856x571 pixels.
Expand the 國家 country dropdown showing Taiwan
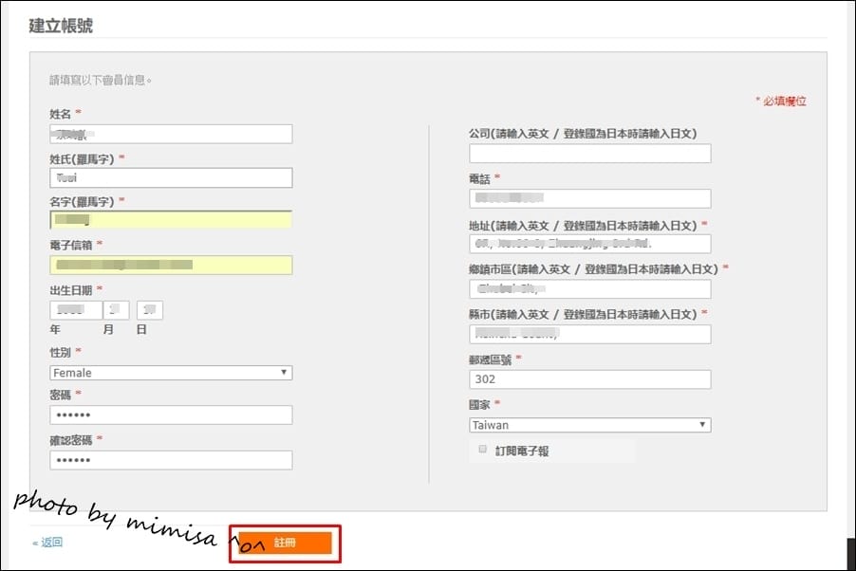pyautogui.click(x=589, y=424)
